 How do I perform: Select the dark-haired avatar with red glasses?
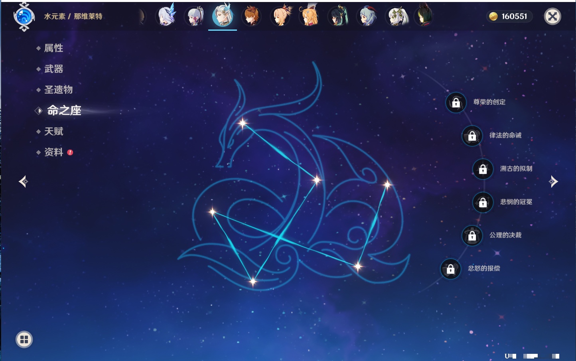338,16
